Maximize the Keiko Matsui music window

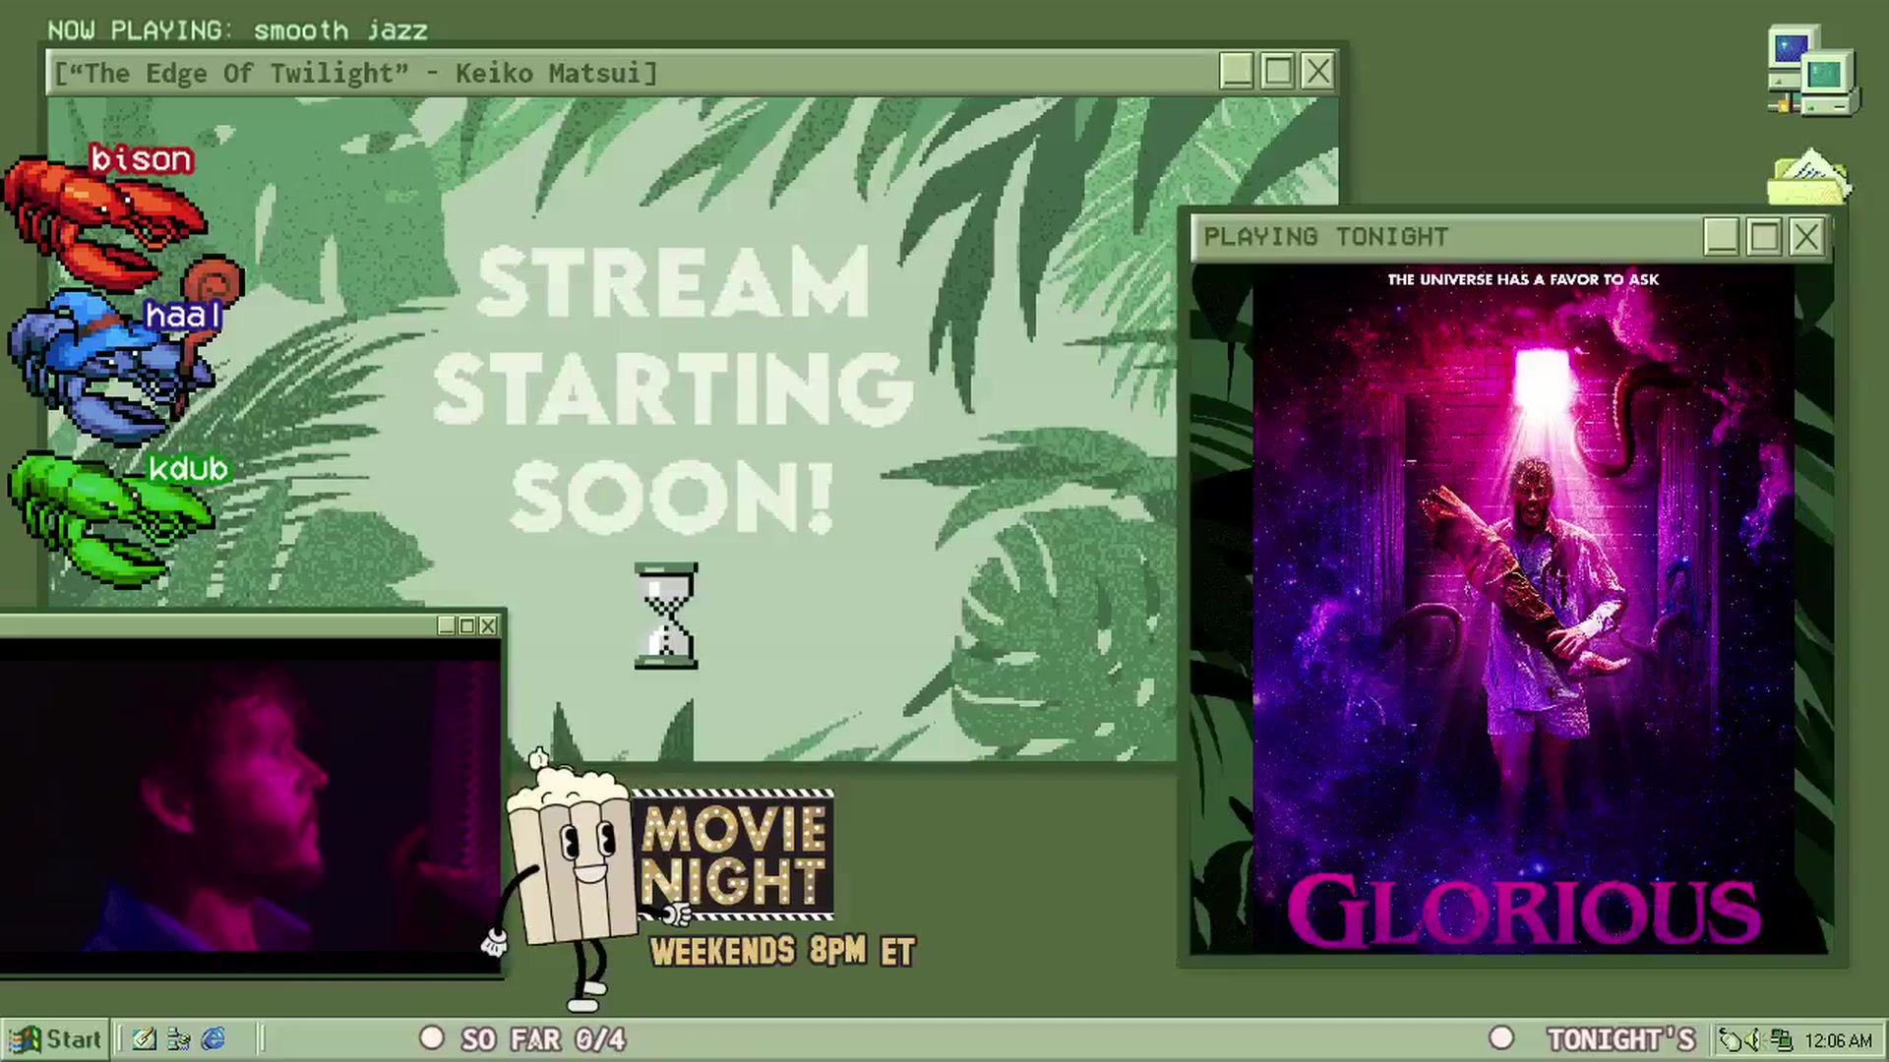click(x=1277, y=72)
